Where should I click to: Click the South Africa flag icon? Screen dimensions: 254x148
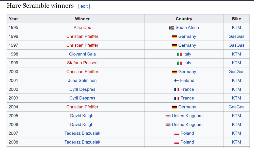(x=172, y=28)
